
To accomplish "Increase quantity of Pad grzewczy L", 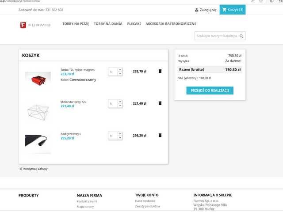I will click(x=120, y=134).
